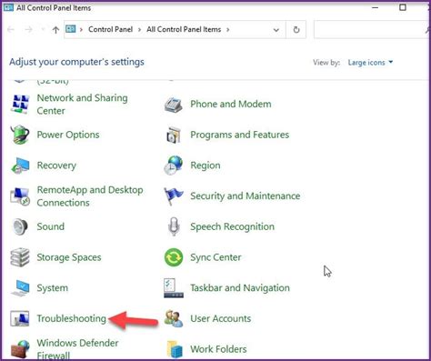This screenshot has height=361, width=431.
Task: Expand the address bar history dropdown
Action: [276, 30]
